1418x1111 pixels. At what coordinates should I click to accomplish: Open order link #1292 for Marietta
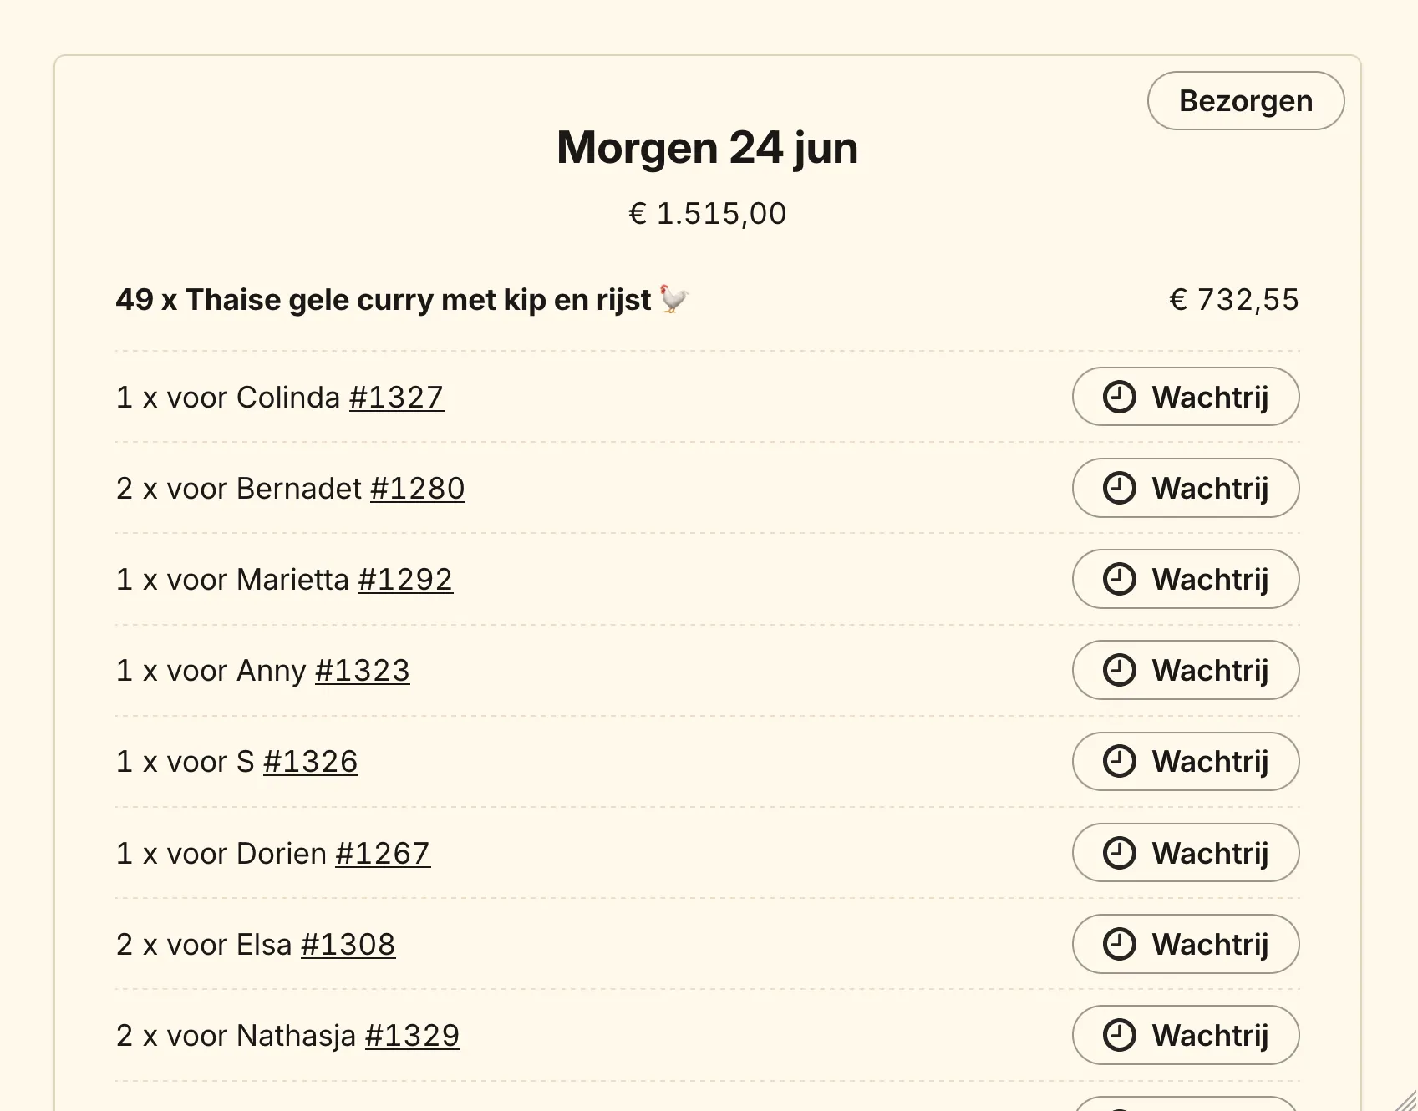[405, 580]
